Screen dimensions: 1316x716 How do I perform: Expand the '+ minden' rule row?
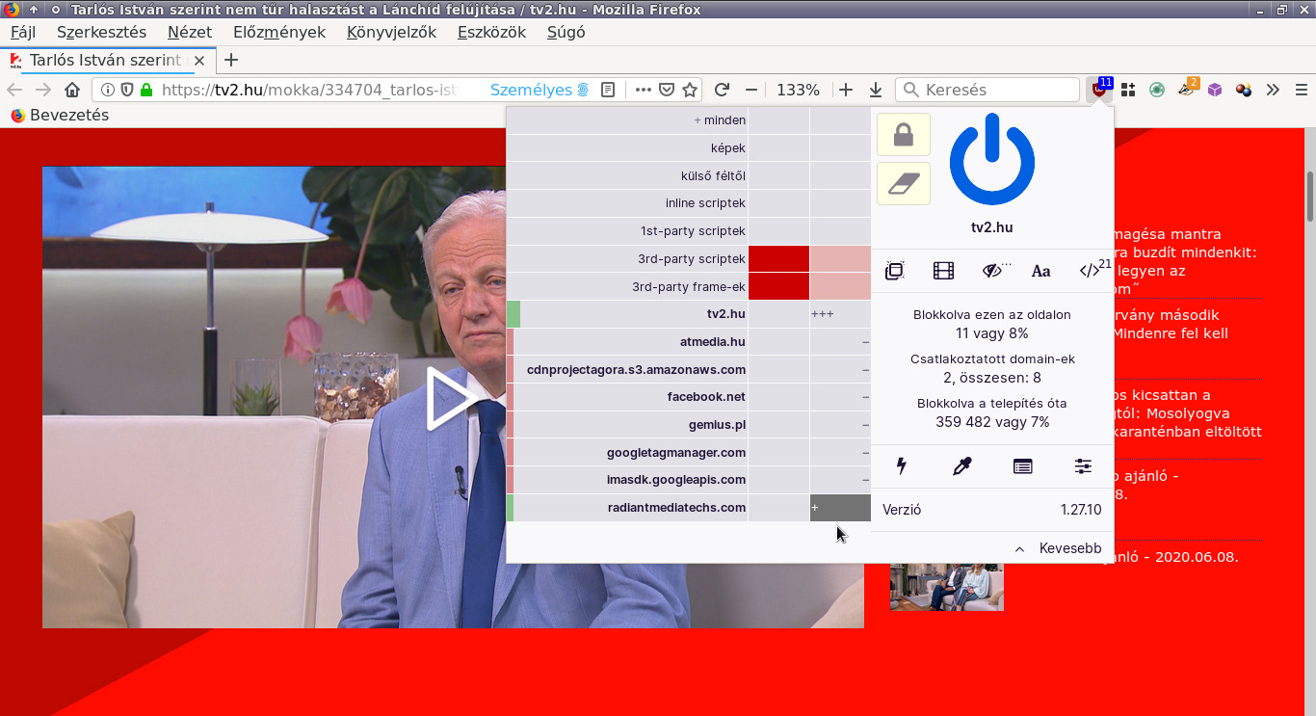tap(627, 120)
